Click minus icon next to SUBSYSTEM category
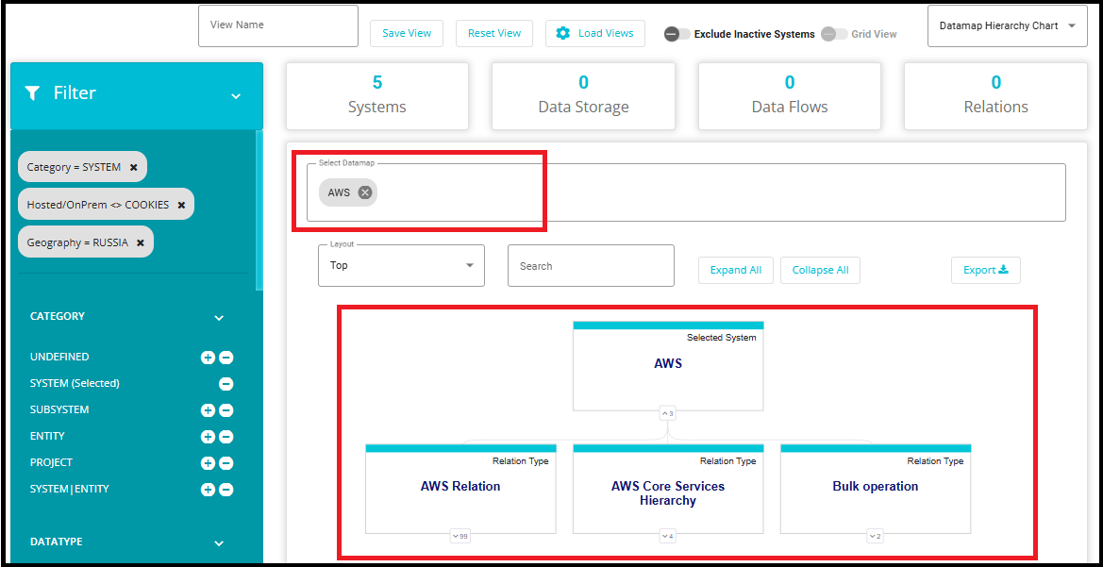Screen dimensions: 1103x567 (x=226, y=410)
